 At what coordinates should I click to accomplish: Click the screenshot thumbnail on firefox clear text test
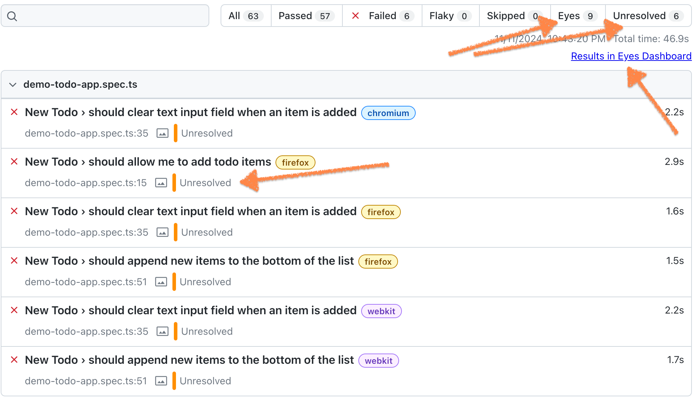tap(163, 232)
